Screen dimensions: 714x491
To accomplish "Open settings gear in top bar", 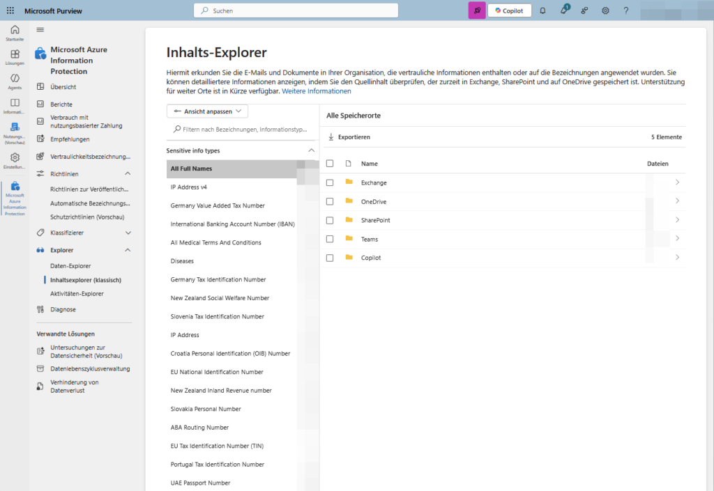I will click(605, 10).
